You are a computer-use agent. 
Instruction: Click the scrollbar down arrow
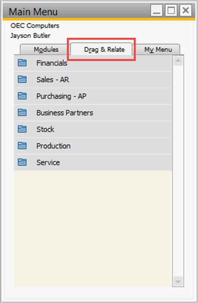point(178,281)
